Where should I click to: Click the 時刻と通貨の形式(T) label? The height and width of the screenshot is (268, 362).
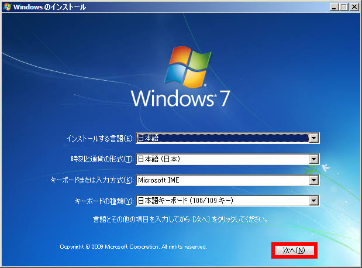[102, 159]
